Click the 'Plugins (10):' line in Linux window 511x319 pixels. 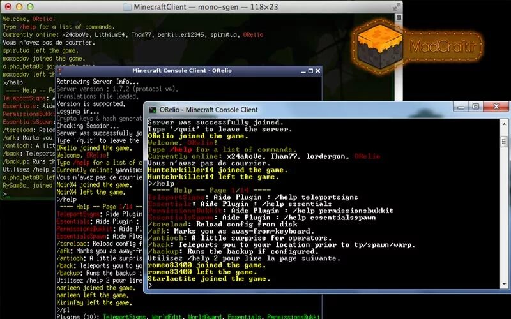pyautogui.click(x=188, y=316)
